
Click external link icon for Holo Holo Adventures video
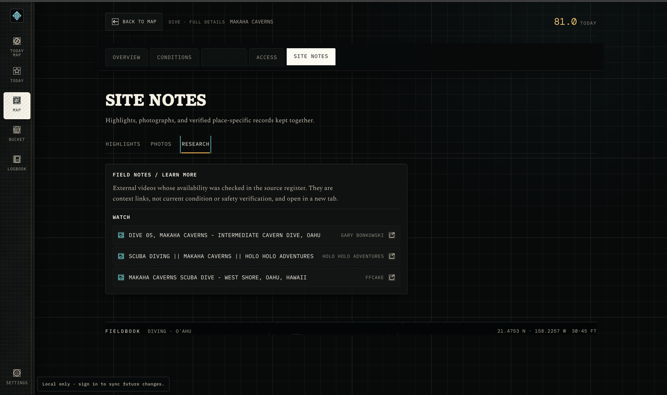click(392, 256)
